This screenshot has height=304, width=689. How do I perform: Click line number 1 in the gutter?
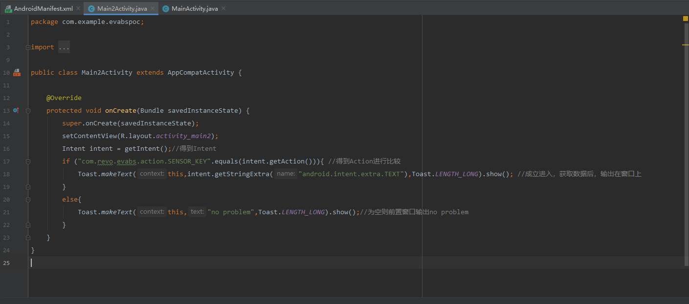(x=8, y=22)
